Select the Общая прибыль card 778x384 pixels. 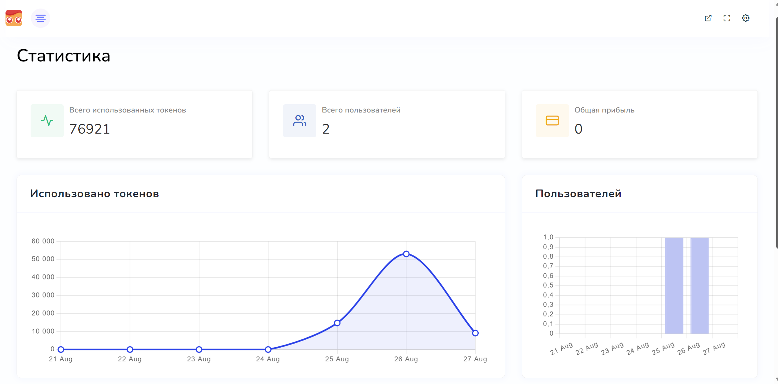(639, 124)
